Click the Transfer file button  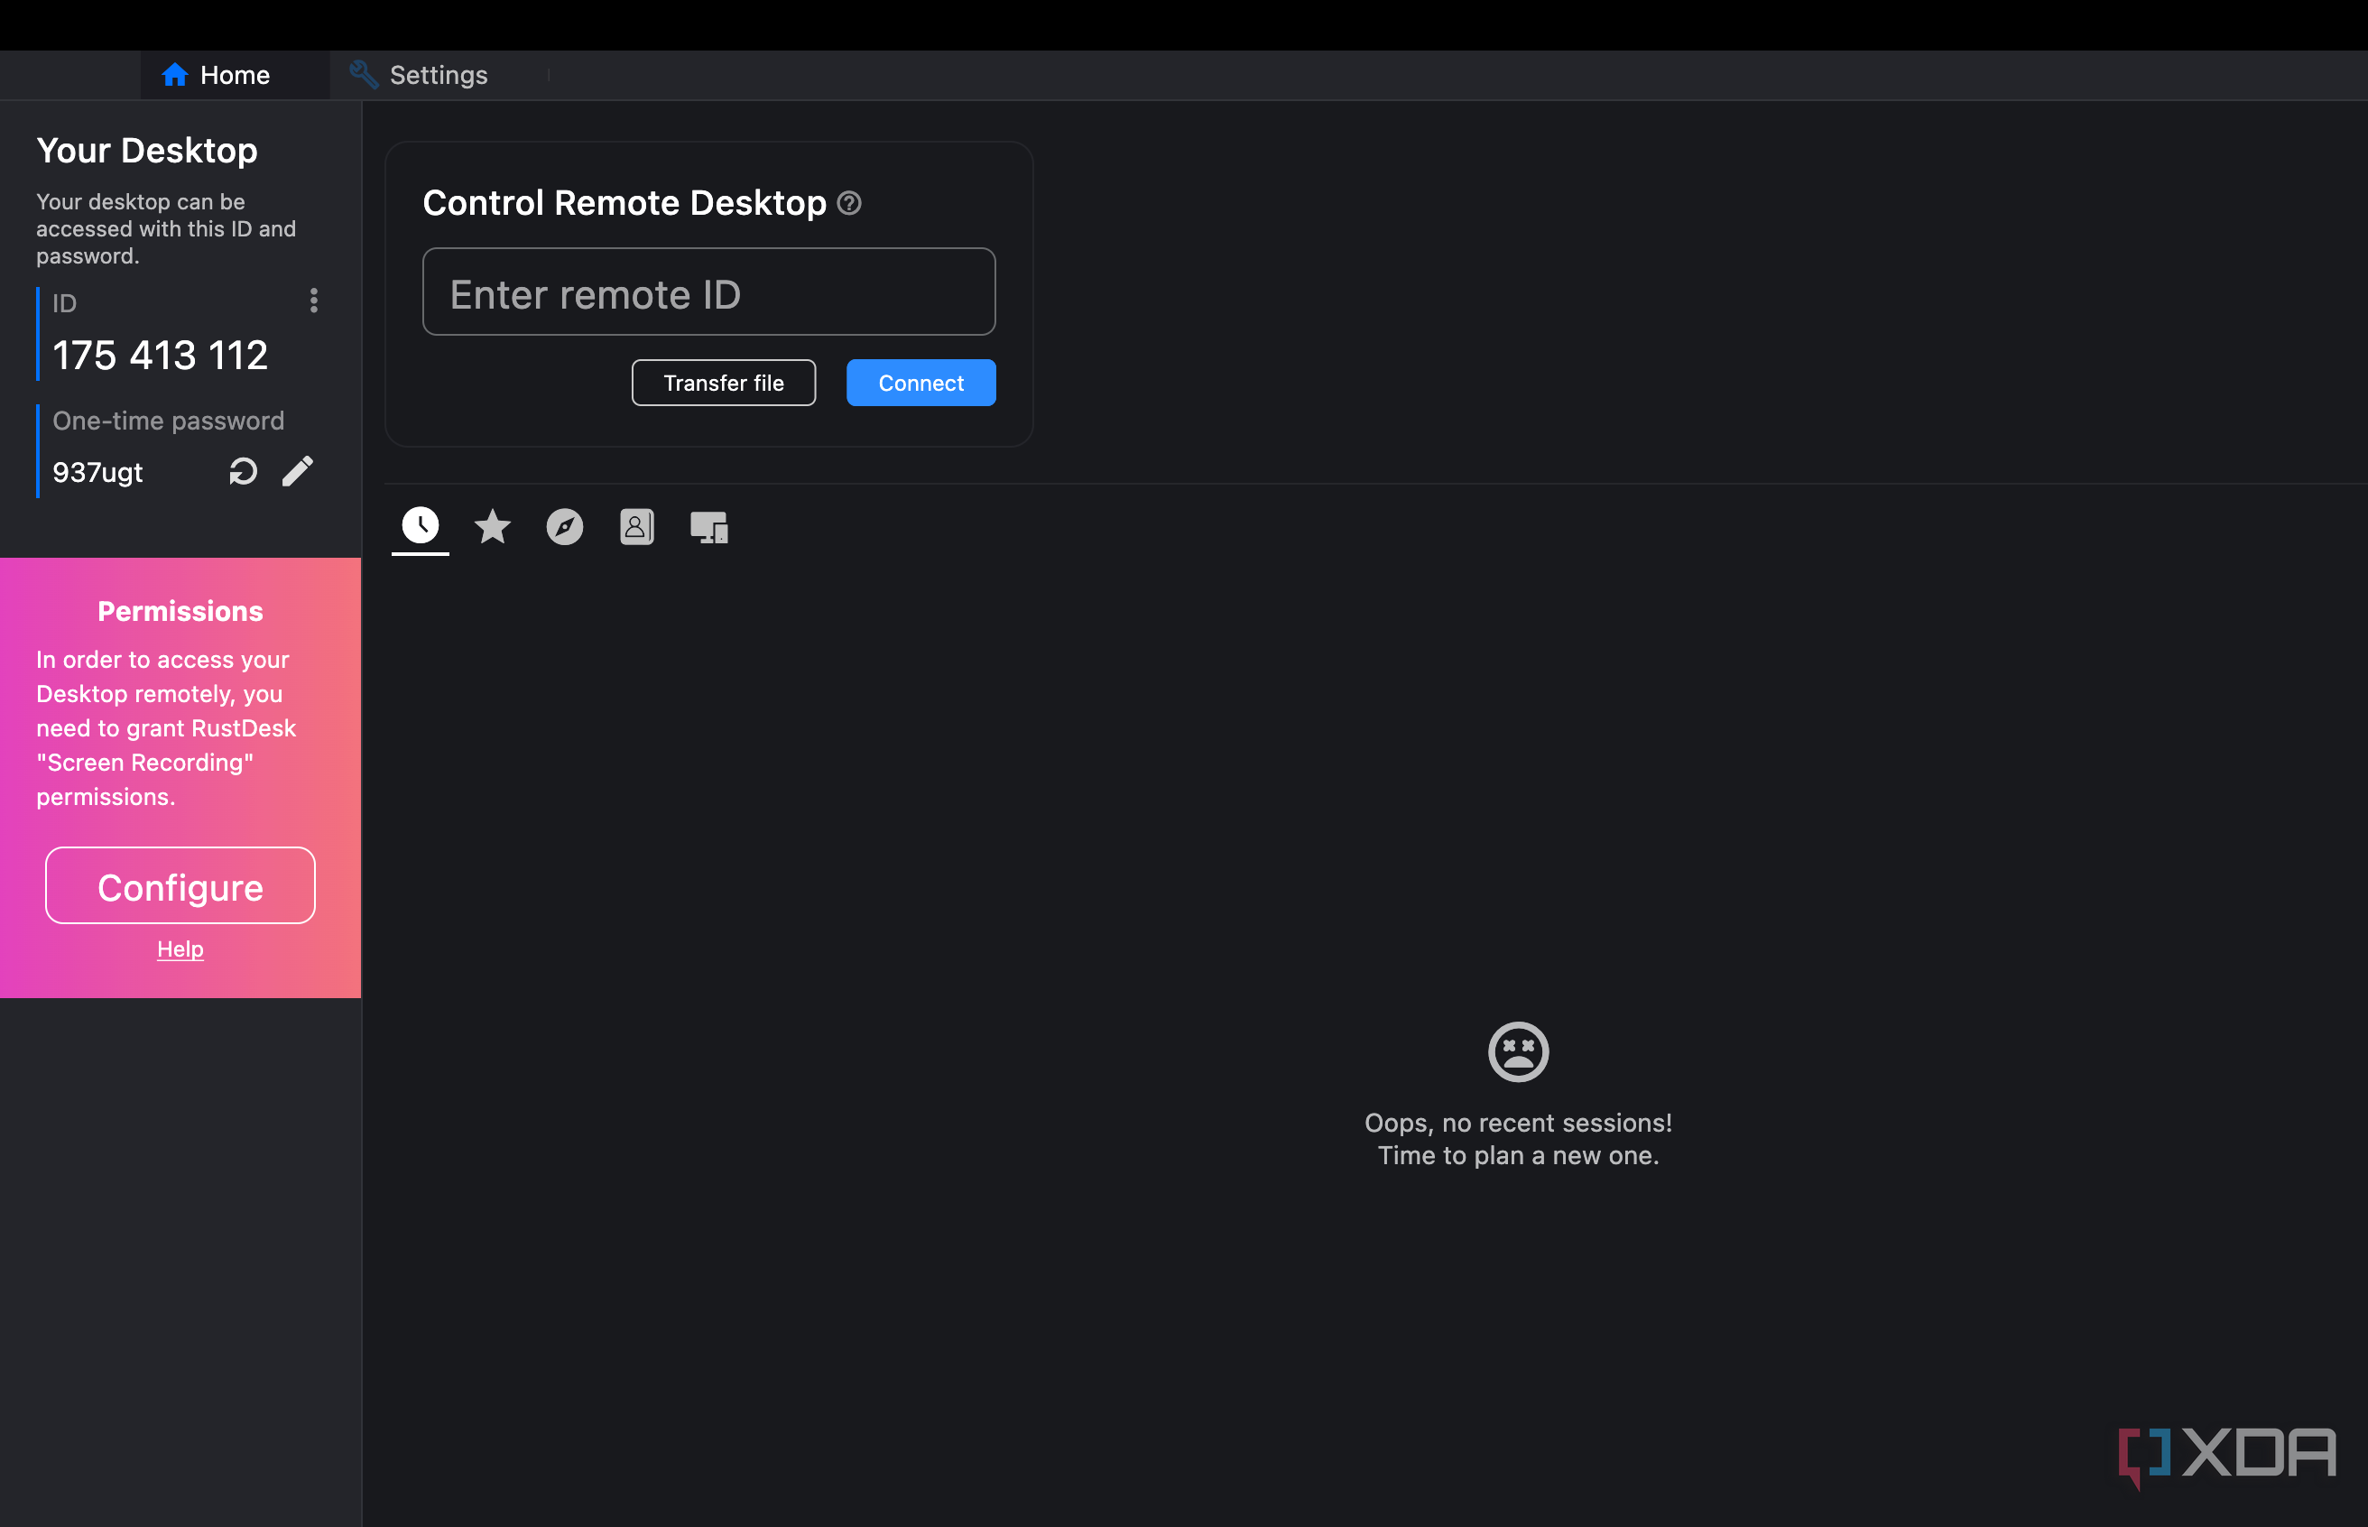click(724, 383)
